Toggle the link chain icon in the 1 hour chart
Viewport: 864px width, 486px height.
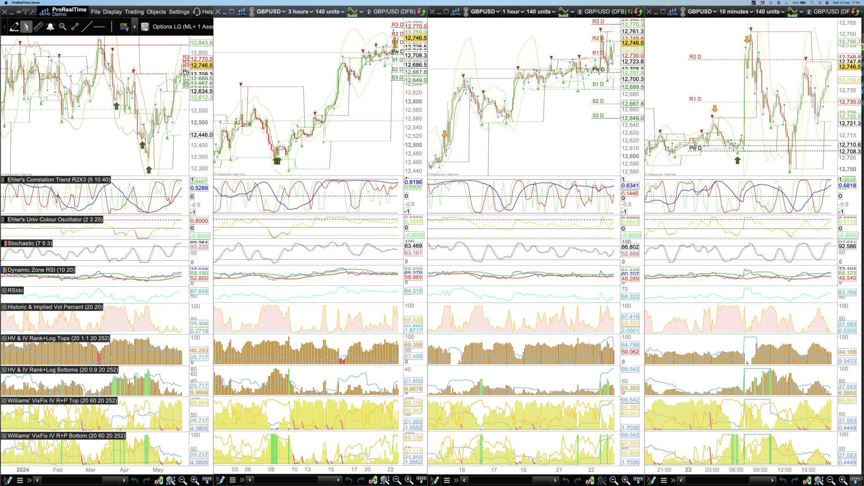tap(466, 12)
